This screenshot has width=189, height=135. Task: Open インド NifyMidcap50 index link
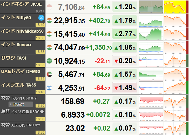click(22, 31)
